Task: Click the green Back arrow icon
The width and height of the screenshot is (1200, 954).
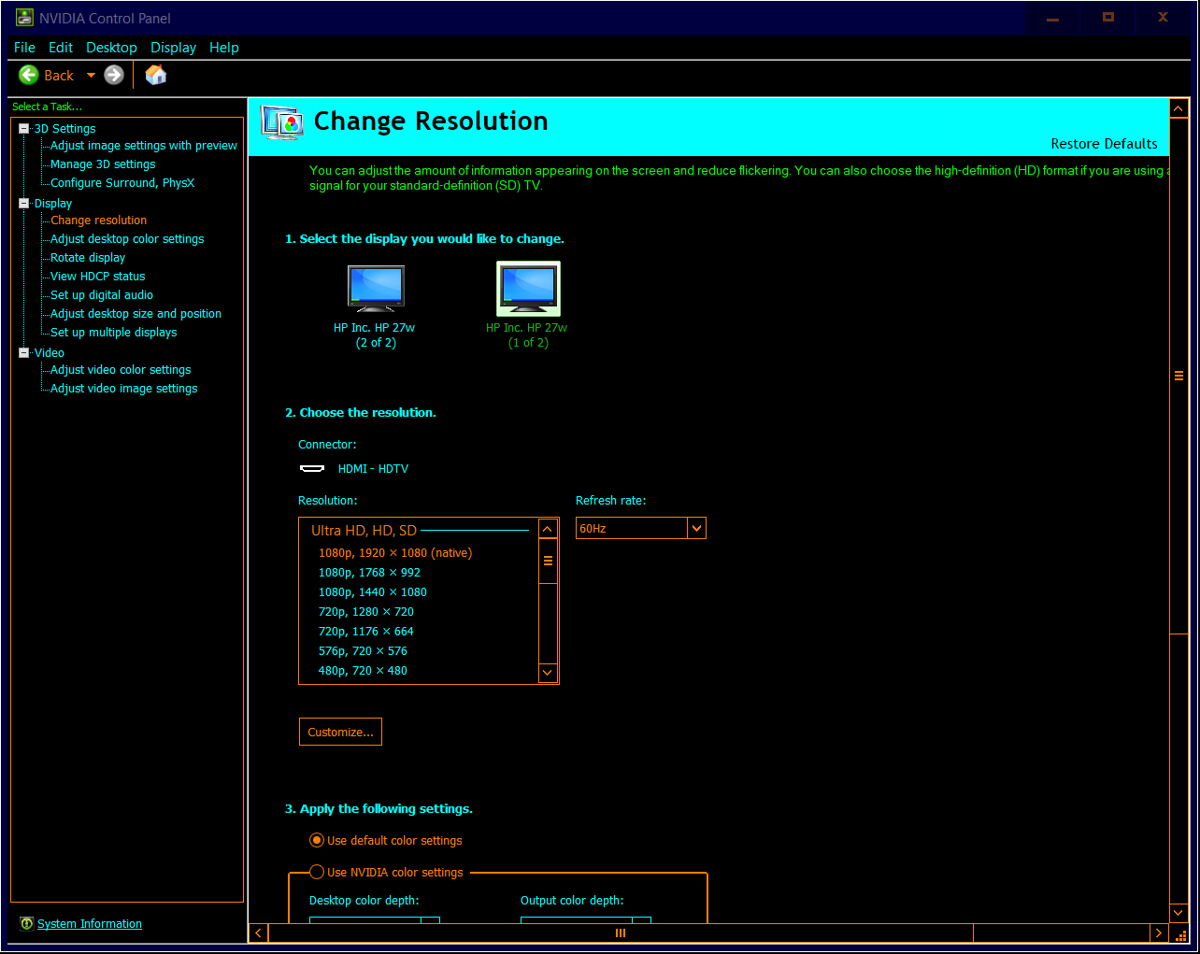Action: [29, 75]
